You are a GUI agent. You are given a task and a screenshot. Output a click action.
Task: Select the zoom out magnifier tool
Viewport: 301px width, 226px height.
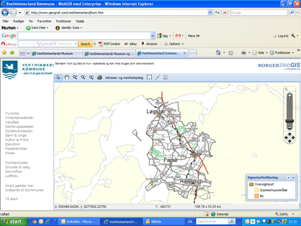(x=83, y=77)
